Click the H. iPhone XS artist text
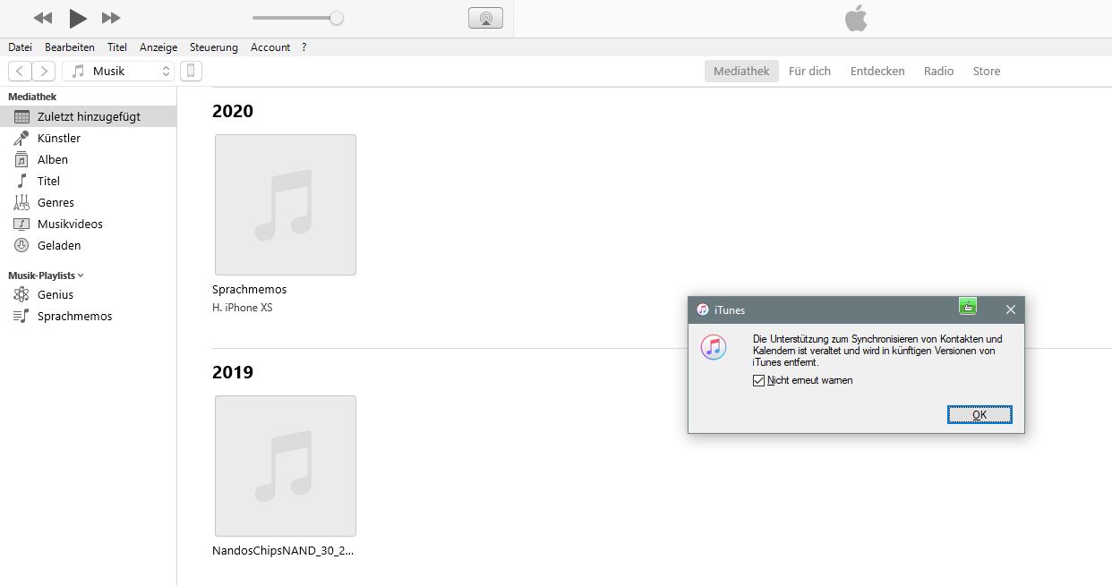 click(x=243, y=308)
